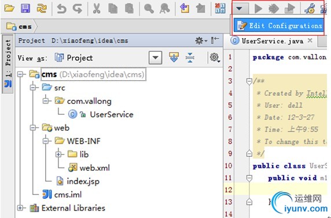Click the 'package' keyword on line 1
The height and width of the screenshot is (218, 331).
tap(268, 57)
